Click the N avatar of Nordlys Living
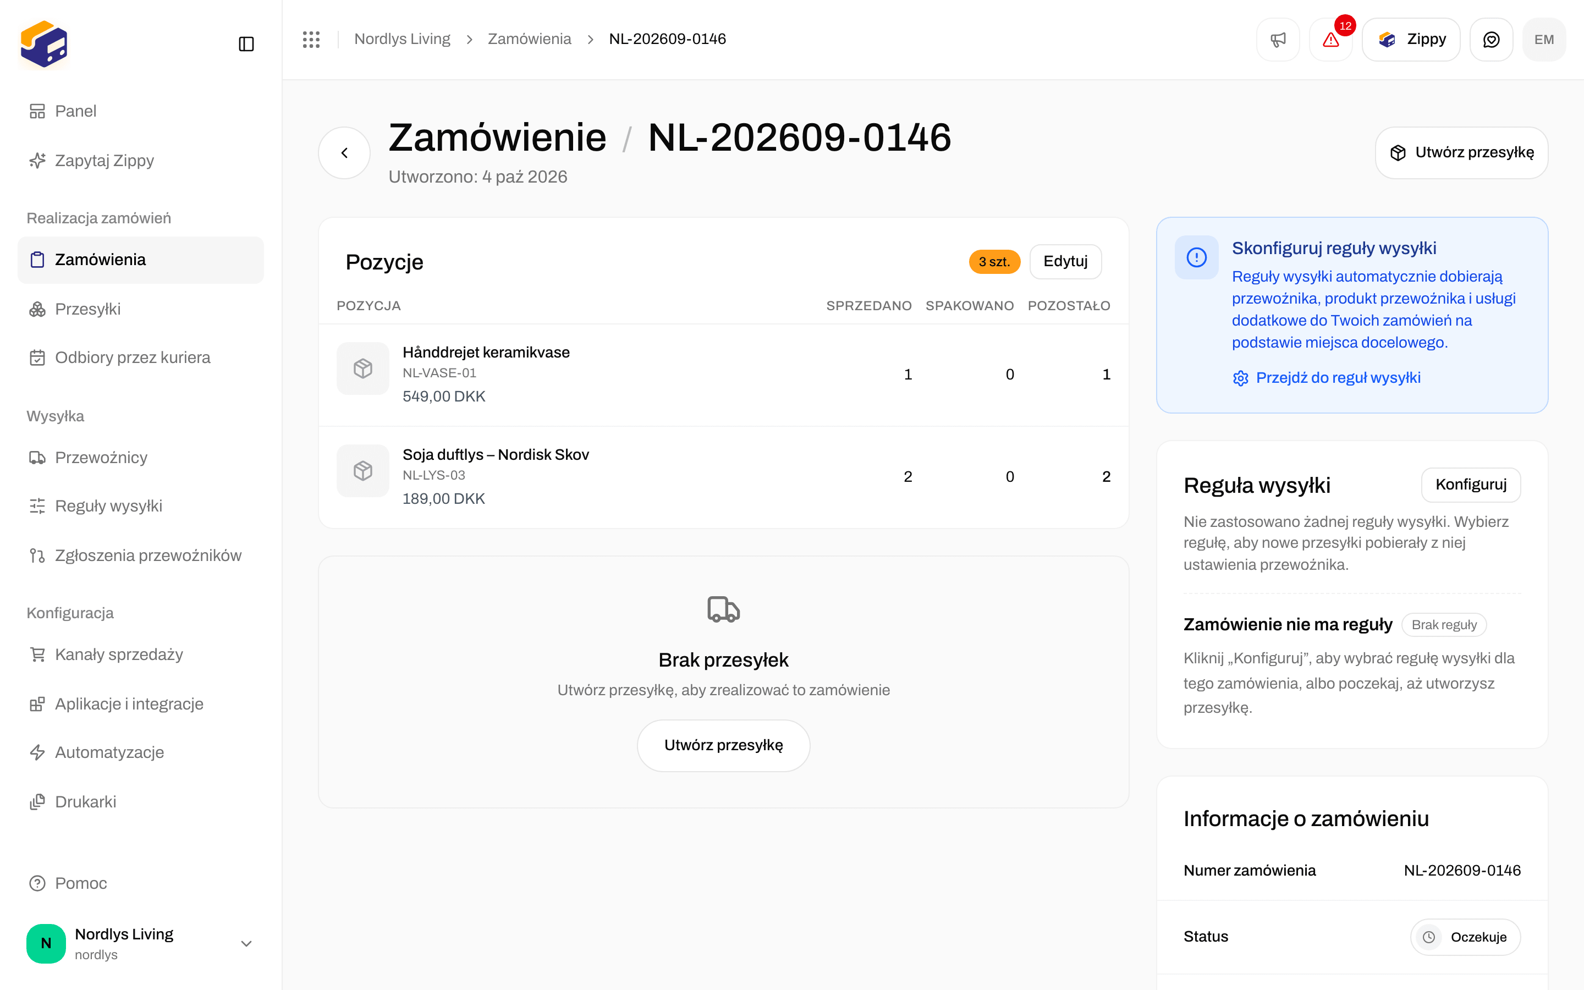Image resolution: width=1584 pixels, height=990 pixels. tap(46, 943)
